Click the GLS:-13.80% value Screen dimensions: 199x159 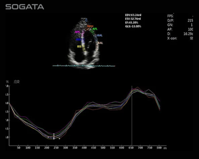point(133,26)
